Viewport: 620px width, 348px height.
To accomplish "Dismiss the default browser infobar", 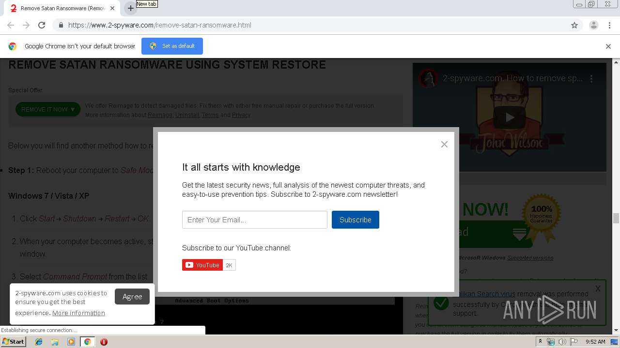I will (x=608, y=46).
